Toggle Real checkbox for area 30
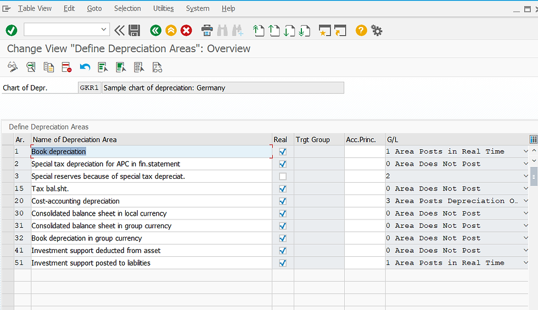Image resolution: width=538 pixels, height=310 pixels. coord(283,213)
